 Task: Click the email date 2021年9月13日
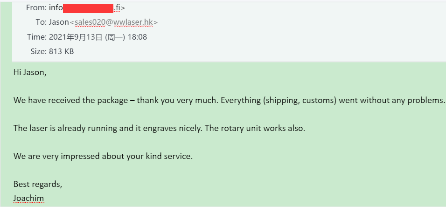point(76,37)
